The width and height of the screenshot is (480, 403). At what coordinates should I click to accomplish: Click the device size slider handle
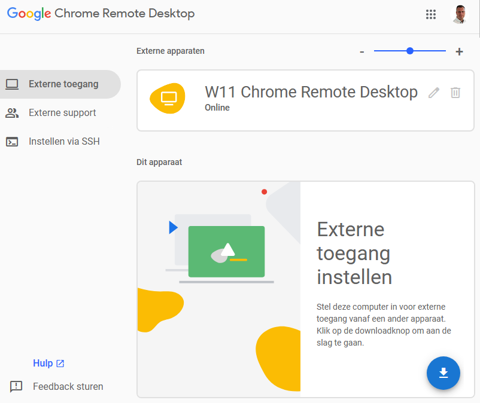point(410,51)
